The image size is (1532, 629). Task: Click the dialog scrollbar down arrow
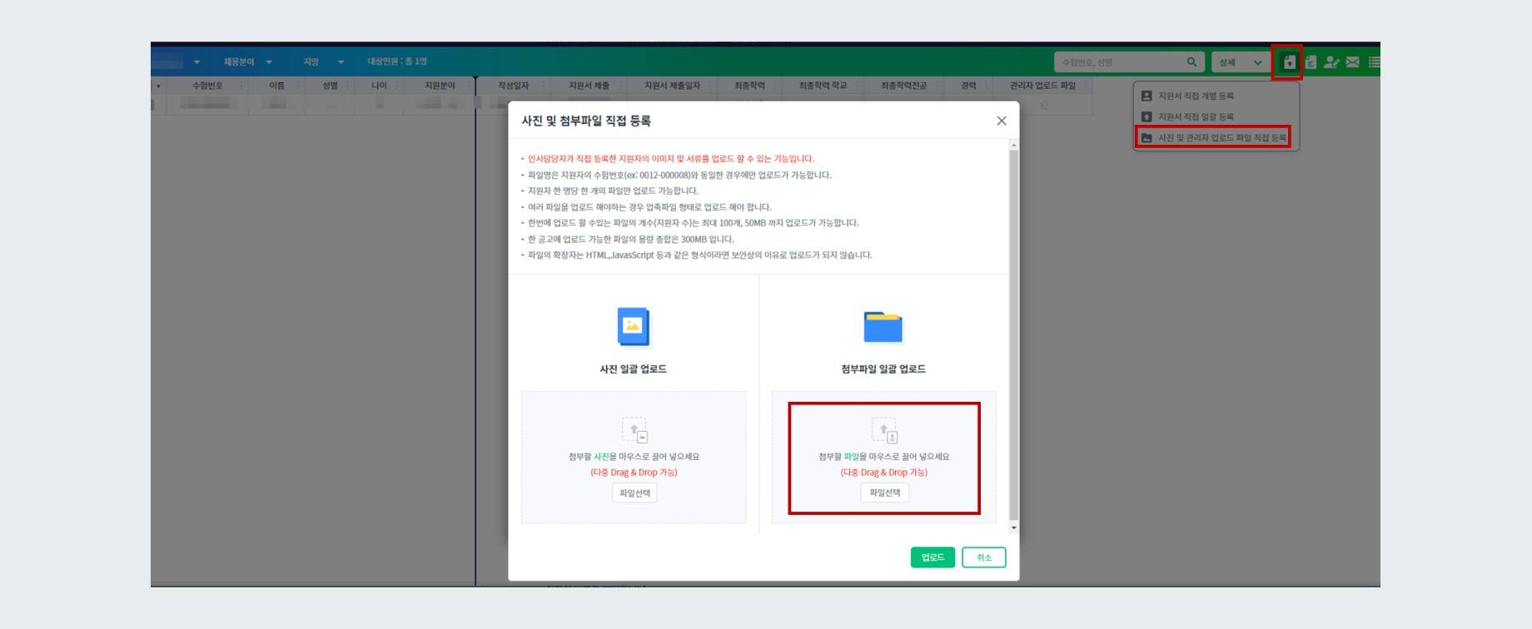coord(1013,527)
